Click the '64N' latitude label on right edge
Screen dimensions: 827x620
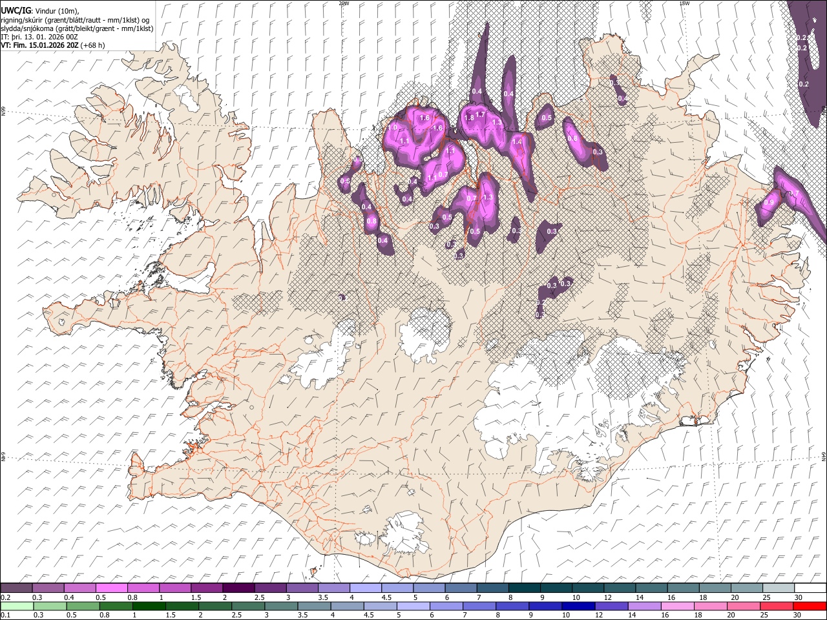coord(824,456)
